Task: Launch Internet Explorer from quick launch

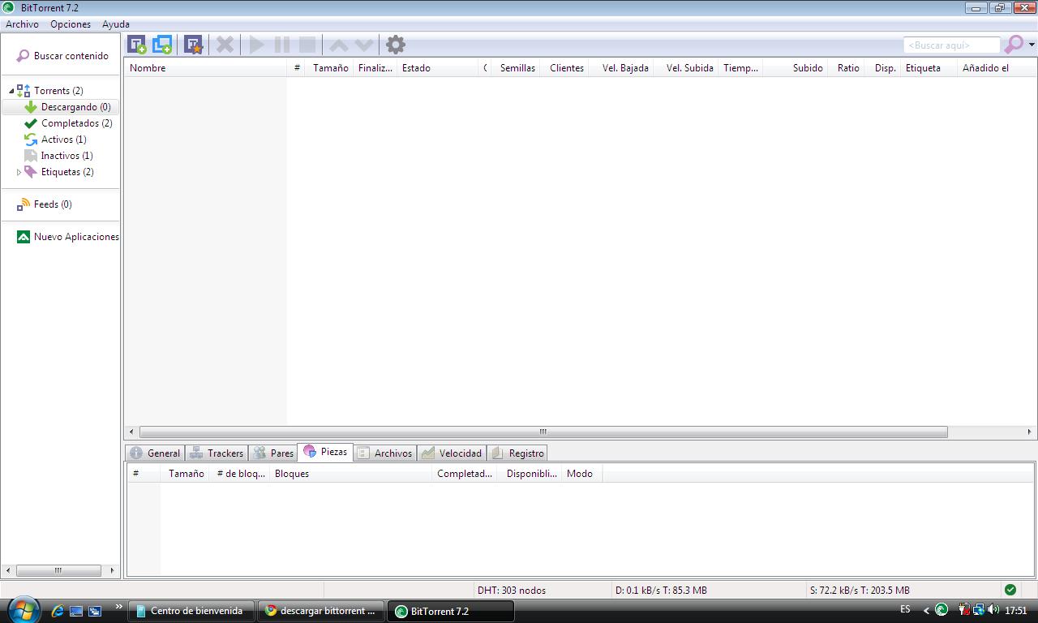Action: tap(58, 611)
